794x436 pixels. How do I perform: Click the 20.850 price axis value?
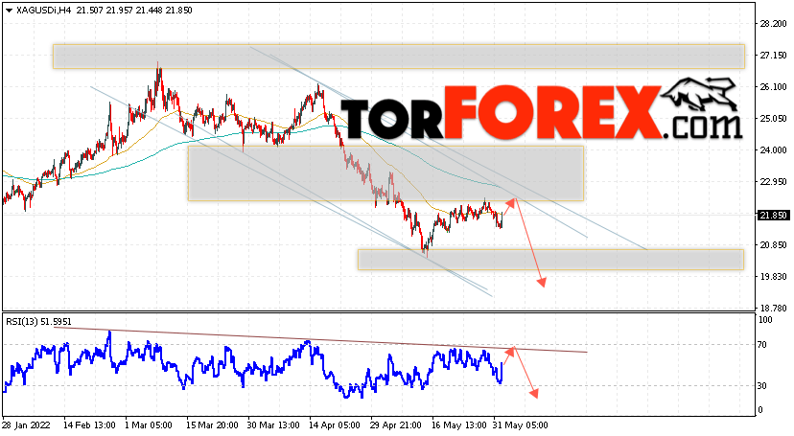pyautogui.click(x=773, y=244)
